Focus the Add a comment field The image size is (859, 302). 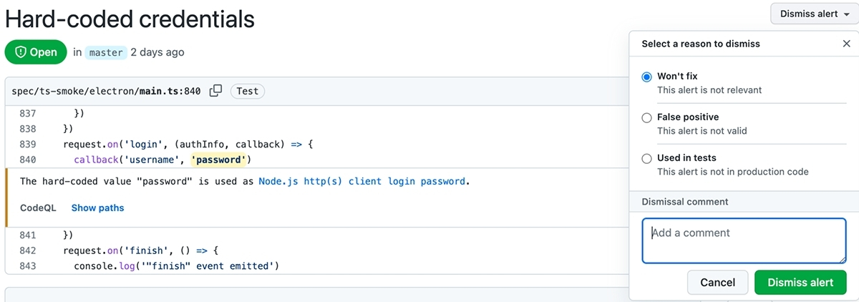(744, 240)
